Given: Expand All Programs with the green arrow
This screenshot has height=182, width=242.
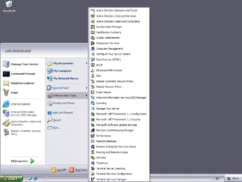Looking at the screenshot, I should pos(32,161).
